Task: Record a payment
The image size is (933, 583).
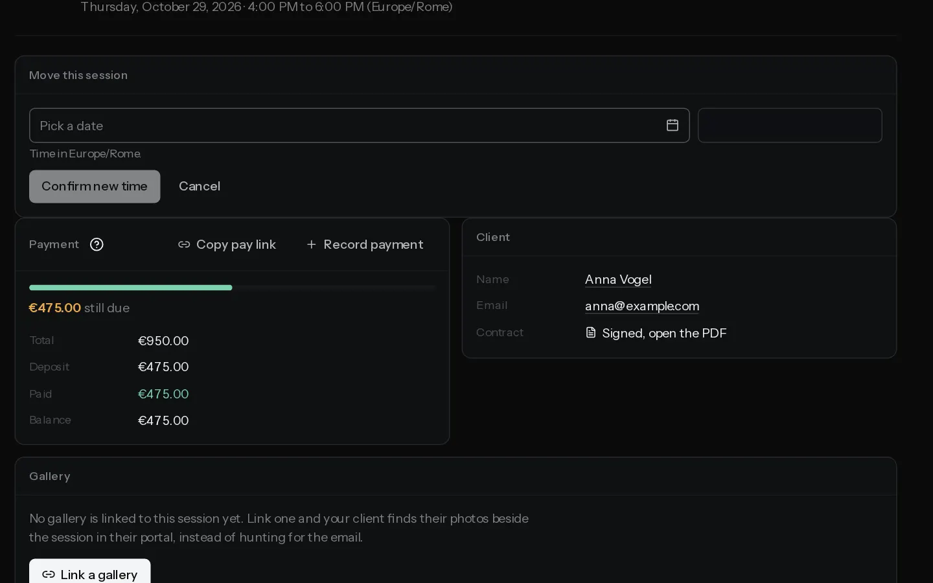Action: click(365, 244)
